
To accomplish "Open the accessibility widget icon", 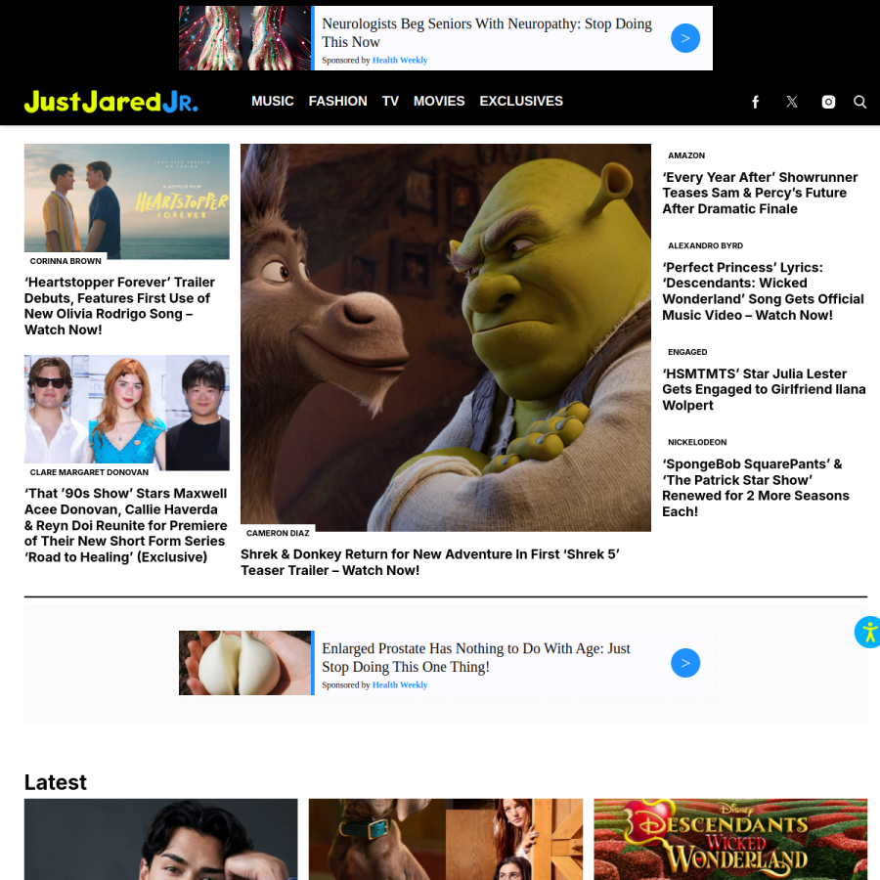I will [x=867, y=632].
